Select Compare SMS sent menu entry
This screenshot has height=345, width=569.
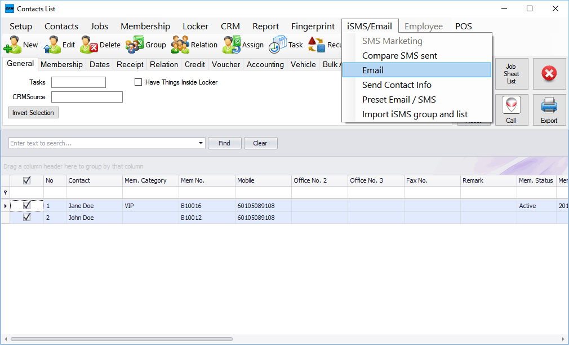416,56
